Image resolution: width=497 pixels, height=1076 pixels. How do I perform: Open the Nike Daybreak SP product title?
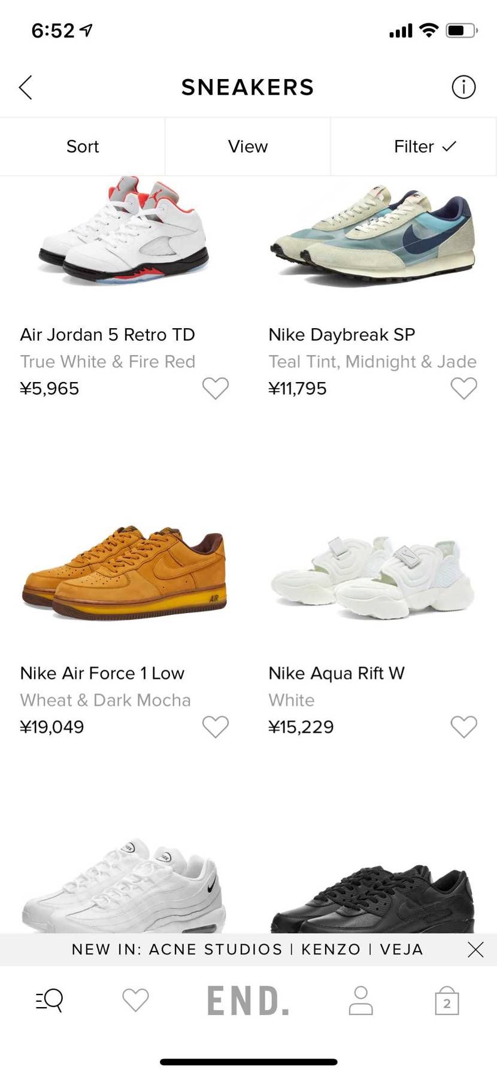click(341, 335)
